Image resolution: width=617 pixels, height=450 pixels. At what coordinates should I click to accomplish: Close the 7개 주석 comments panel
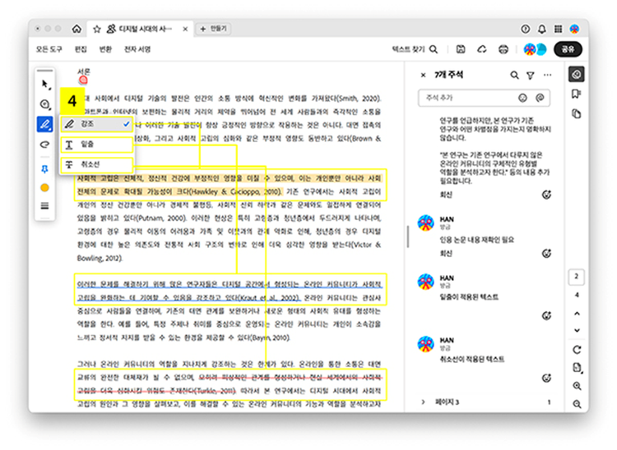pyautogui.click(x=424, y=75)
